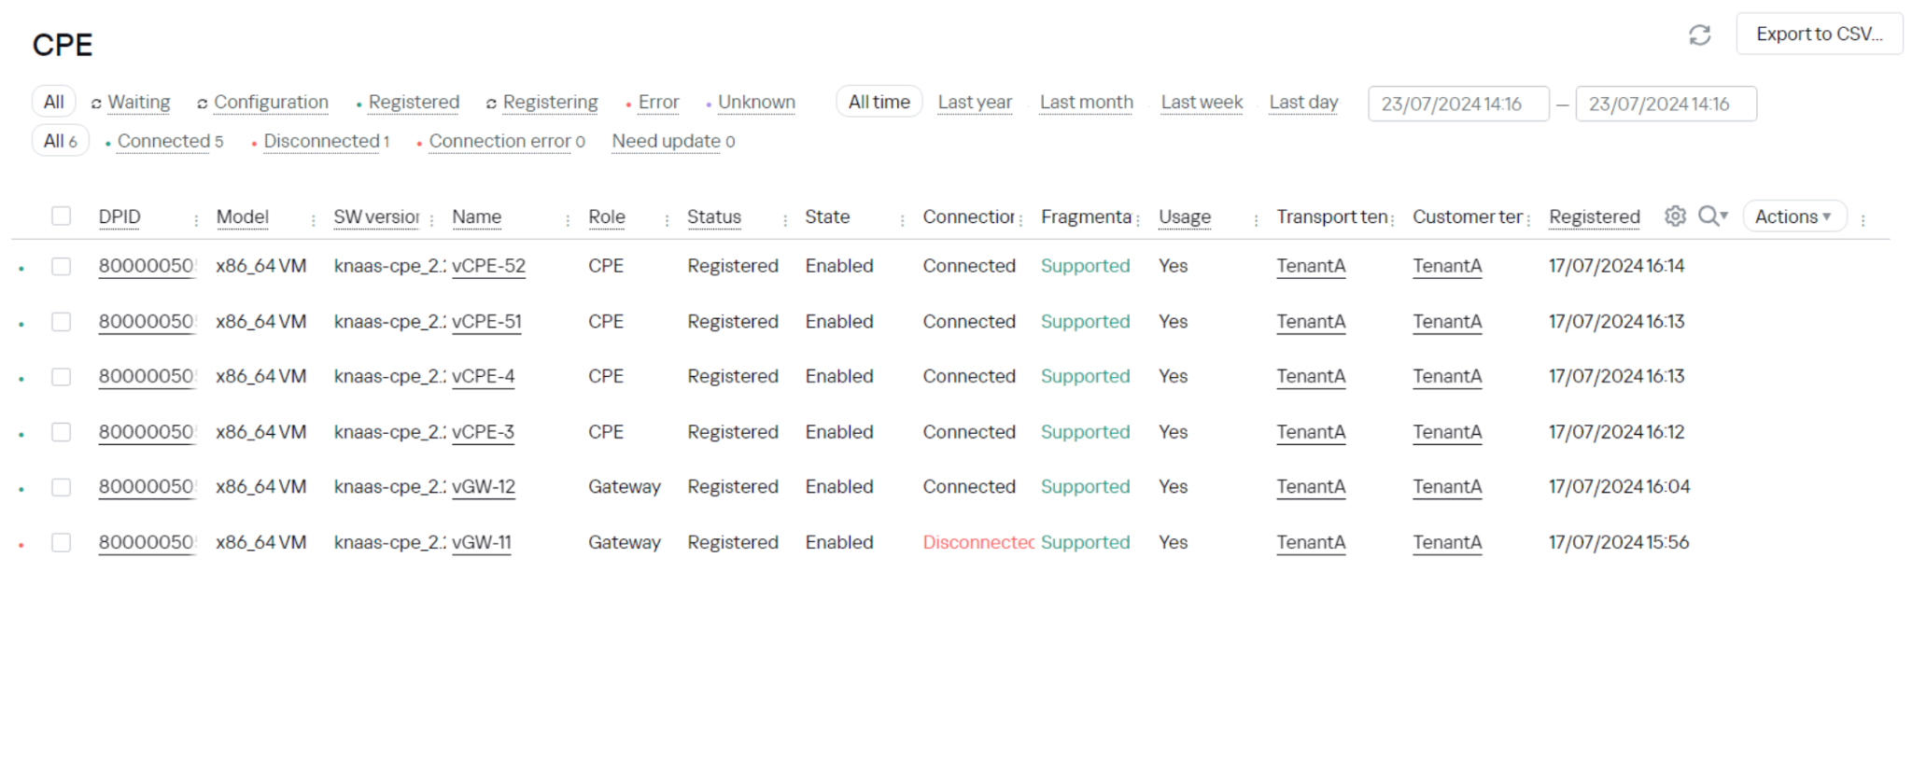Click the search magnifier icon
1912x767 pixels.
[1709, 216]
